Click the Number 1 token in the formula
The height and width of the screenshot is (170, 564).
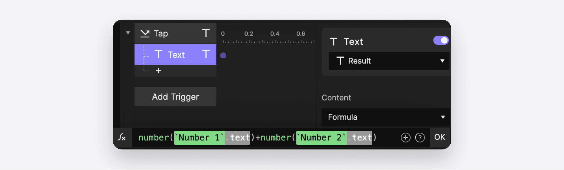coord(199,137)
